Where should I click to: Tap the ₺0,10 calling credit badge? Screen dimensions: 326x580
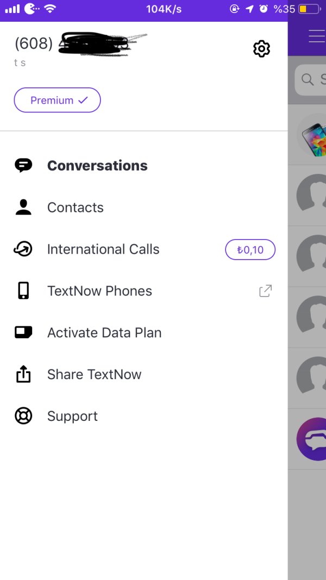click(250, 250)
